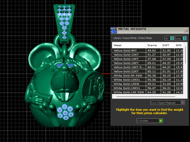Select the White Gold:14K PdW row
Viewport: 190px width, 142px height.
[x=148, y=92]
